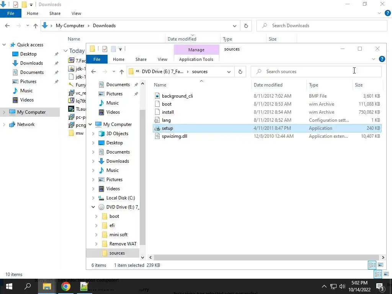The image size is (392, 294).
Task: Open the Manage contextual tab
Action: pos(196,50)
